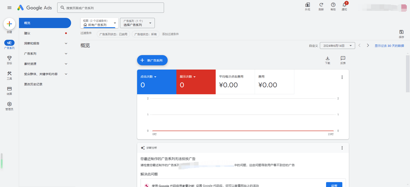This screenshot has height=187, width=410.
Task: Click 显示过去 30 天的数据 link
Action: [x=389, y=46]
